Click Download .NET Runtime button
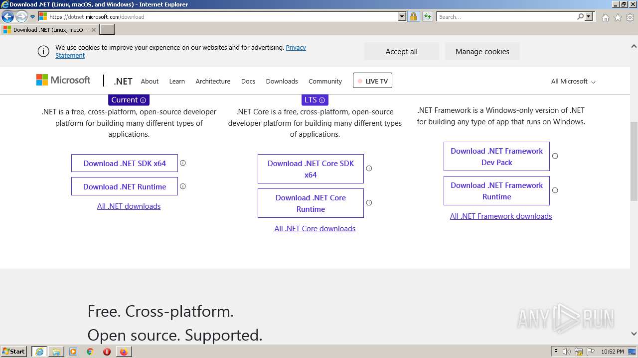 [125, 186]
